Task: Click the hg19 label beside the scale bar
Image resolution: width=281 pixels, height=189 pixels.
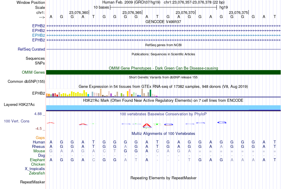Action: [x=224, y=7]
